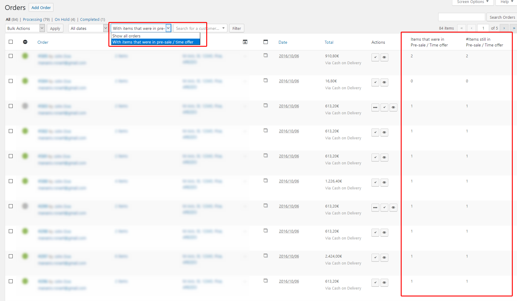This screenshot has width=517, height=301.
Task: Click the view eye icon for the 2.424,00€ order
Action: (384, 258)
